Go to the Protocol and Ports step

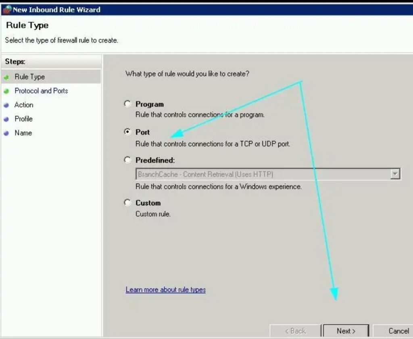coord(41,91)
